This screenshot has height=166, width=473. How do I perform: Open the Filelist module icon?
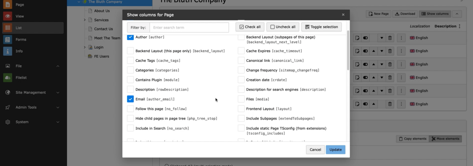tap(7, 77)
